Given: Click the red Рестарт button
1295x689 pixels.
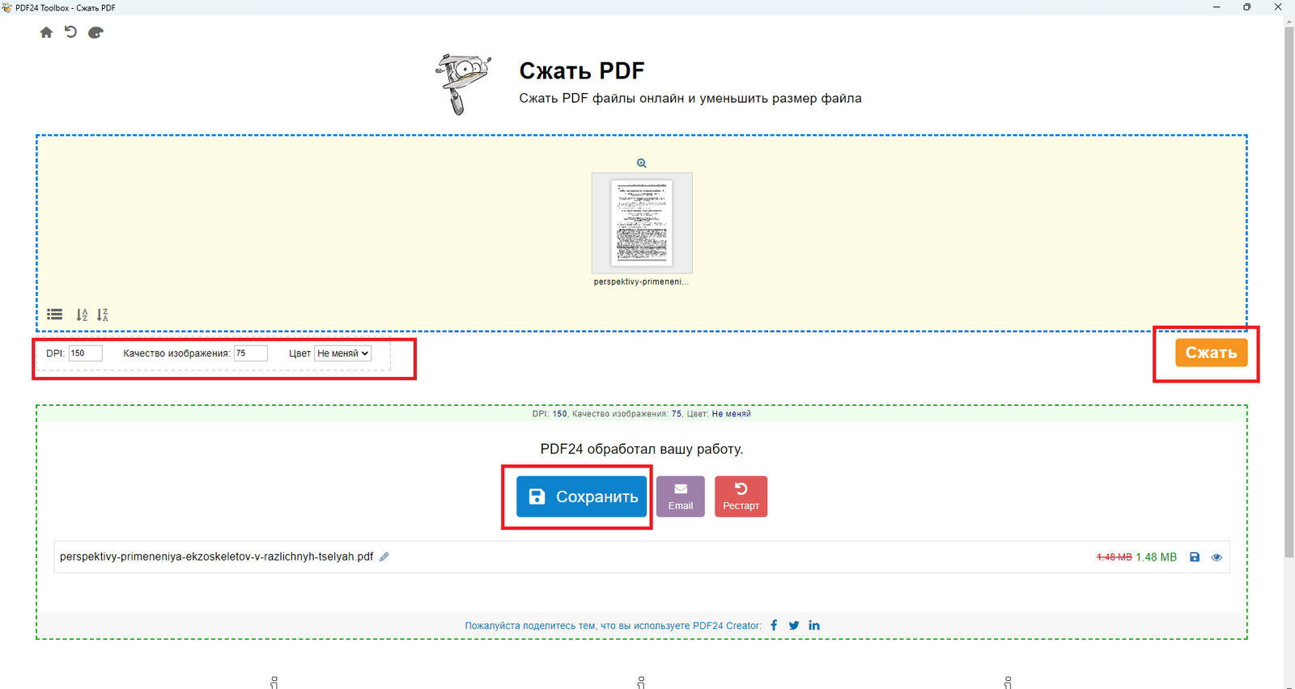Looking at the screenshot, I should coord(741,497).
